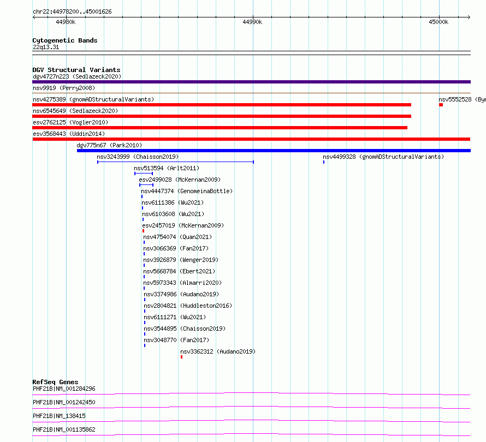This screenshot has height=442, width=486.
Task: Select the blue nsv4499328 marker
Action: pyautogui.click(x=324, y=162)
